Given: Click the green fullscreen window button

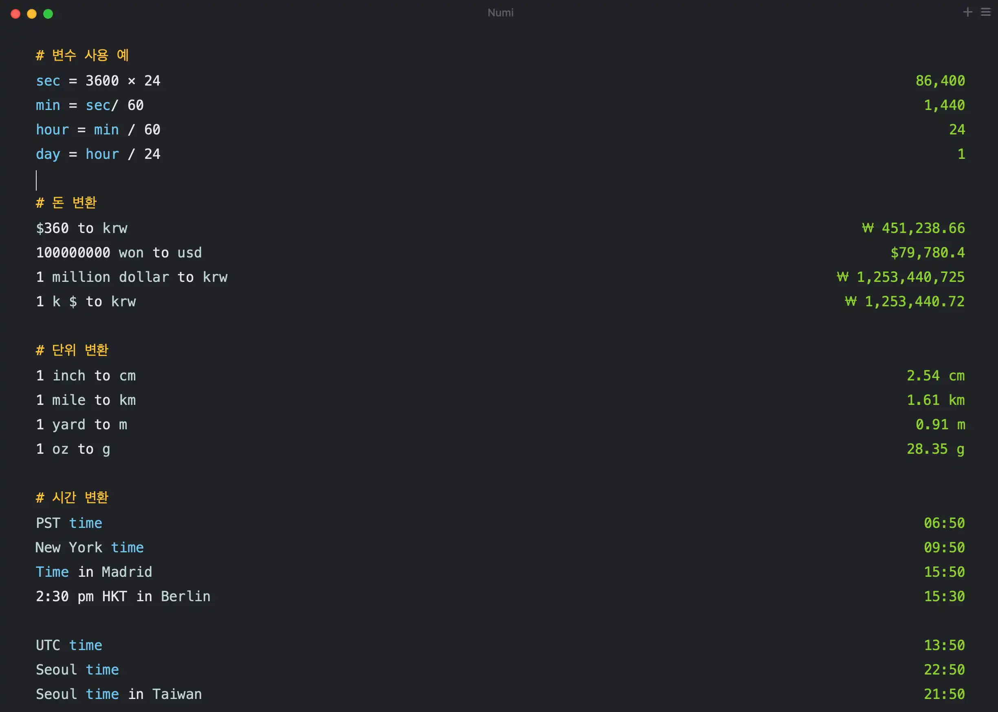Looking at the screenshot, I should 48,14.
